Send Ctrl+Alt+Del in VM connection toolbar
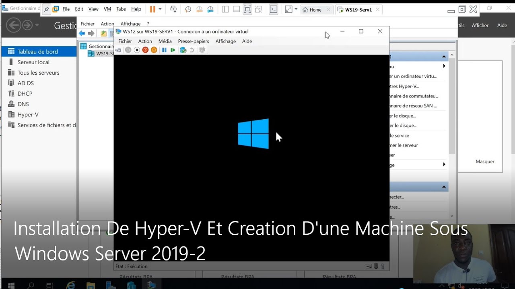 pyautogui.click(x=118, y=50)
